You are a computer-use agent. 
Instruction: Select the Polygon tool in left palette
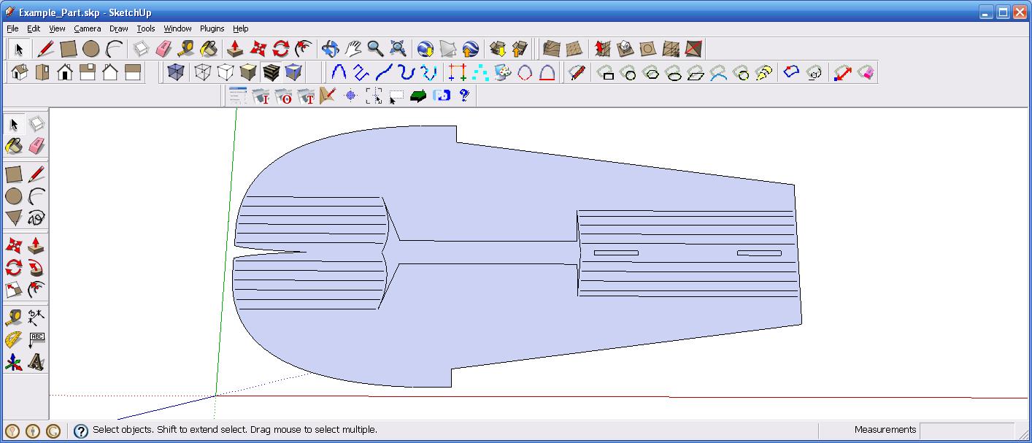tap(14, 217)
